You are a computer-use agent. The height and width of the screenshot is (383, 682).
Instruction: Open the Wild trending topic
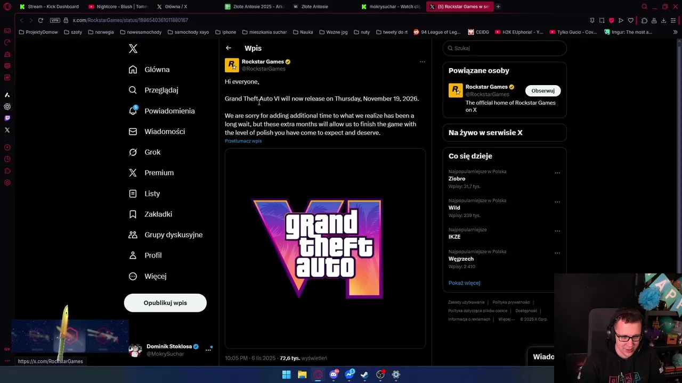454,208
